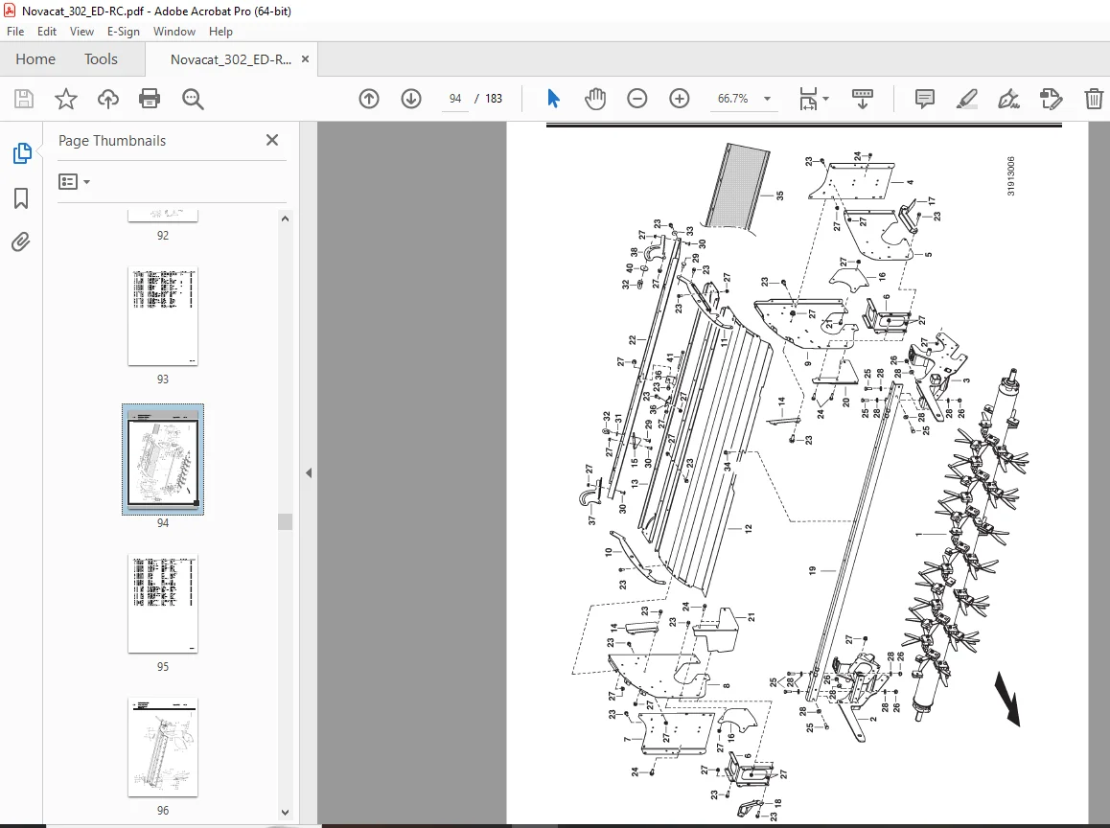Image resolution: width=1110 pixels, height=828 pixels.
Task: Click the zoom percentage value 66.7%
Action: tap(732, 99)
